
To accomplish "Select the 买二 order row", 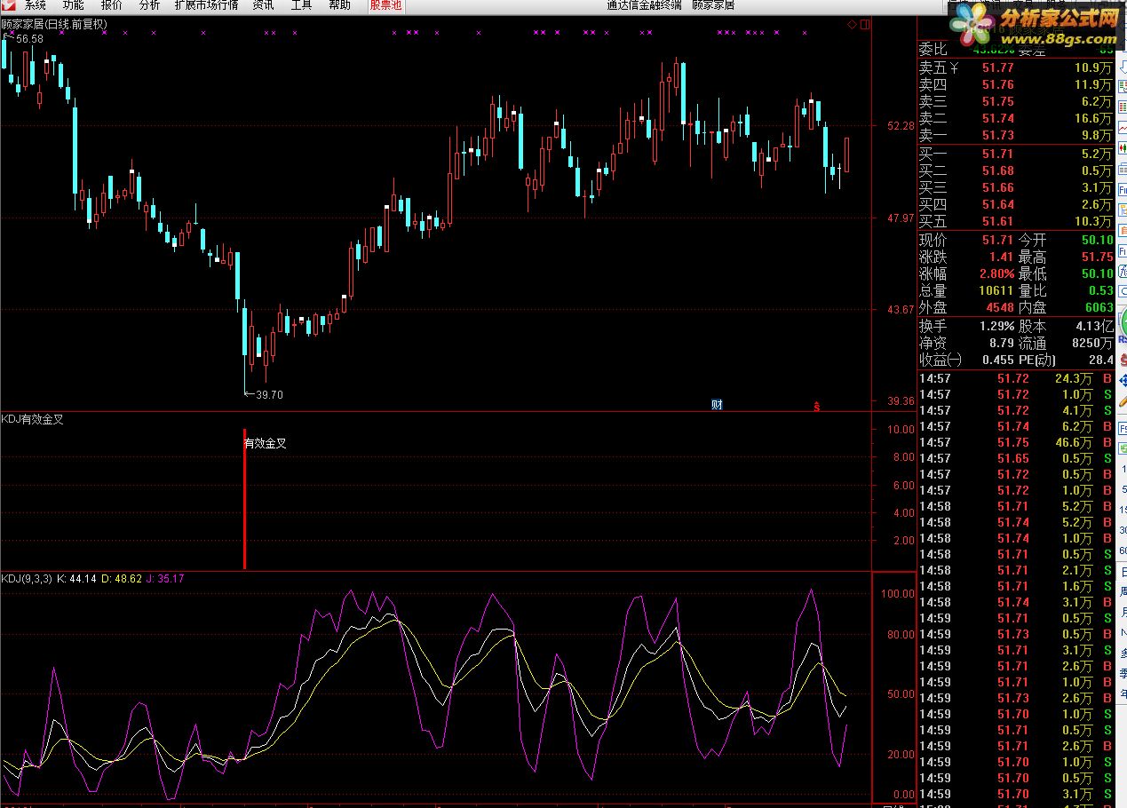I will (x=1016, y=171).
